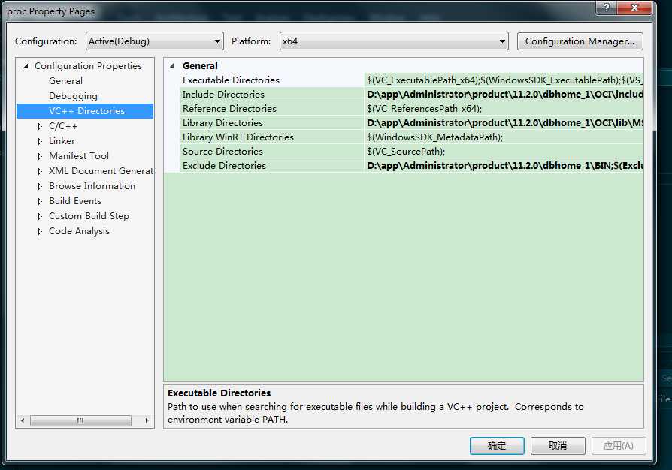The width and height of the screenshot is (672, 470).
Task: Select the Library WinRT Directories property
Action: pyautogui.click(x=238, y=137)
